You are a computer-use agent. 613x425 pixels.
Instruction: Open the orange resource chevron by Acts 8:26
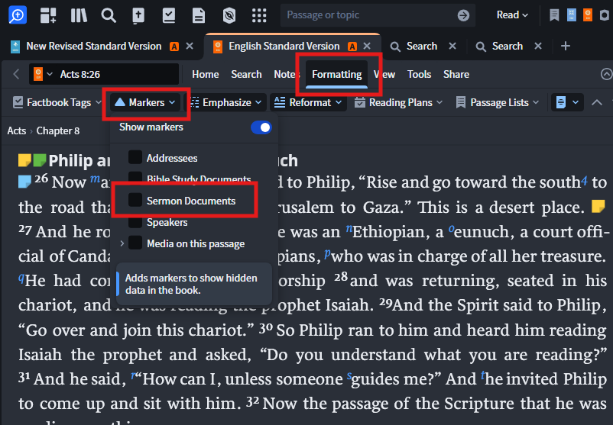(x=49, y=74)
